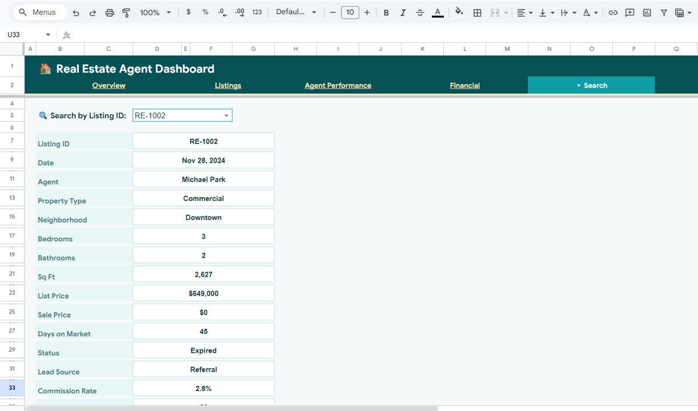Viewport: 698px width, 411px height.
Task: Format selection as percent
Action: tap(205, 11)
